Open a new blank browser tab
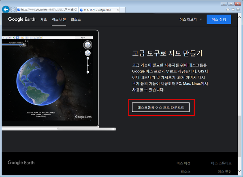 123,10
